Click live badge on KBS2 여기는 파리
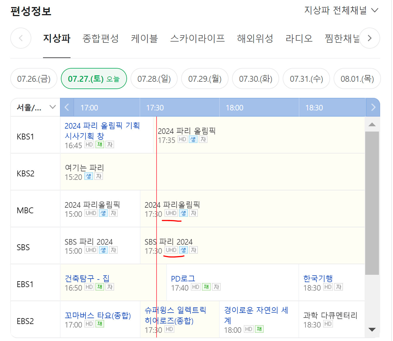This screenshot has height=341, width=393. click(89, 176)
